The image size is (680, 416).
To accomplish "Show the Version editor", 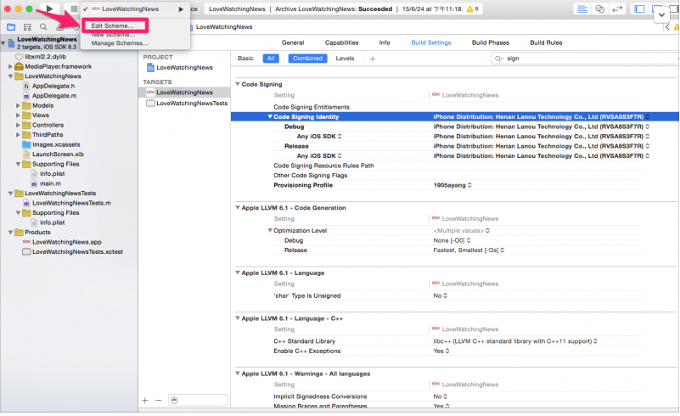I will point(616,8).
